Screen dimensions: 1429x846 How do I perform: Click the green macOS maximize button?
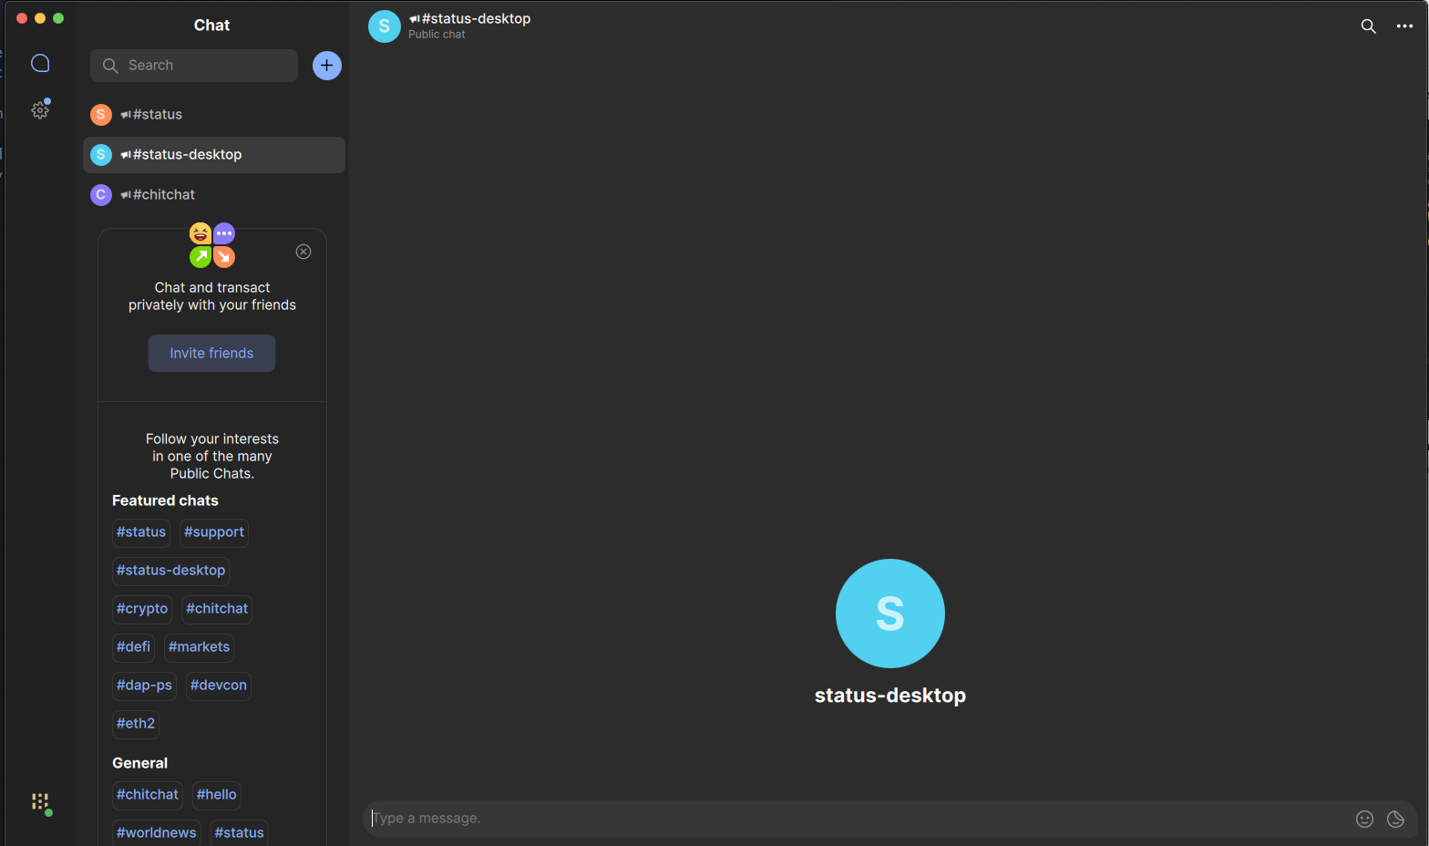pos(58,18)
